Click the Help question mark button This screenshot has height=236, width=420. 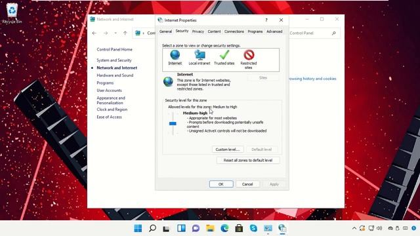[266, 20]
